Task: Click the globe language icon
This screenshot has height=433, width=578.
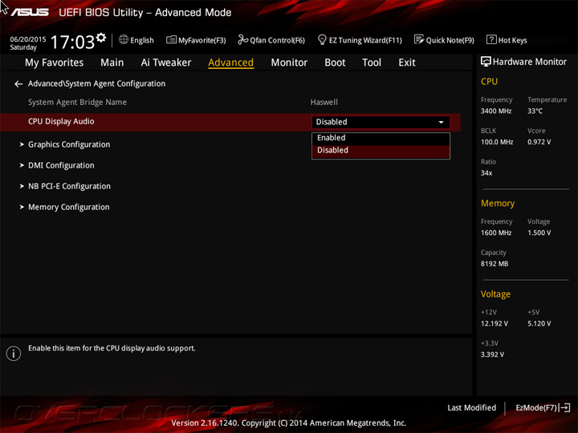Action: (x=124, y=39)
